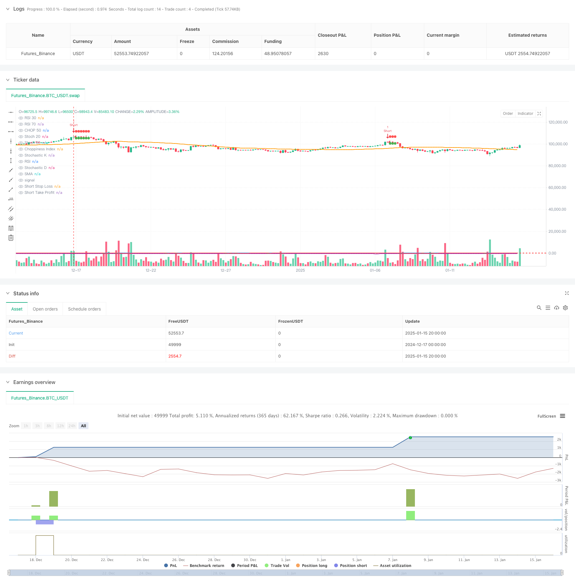Select the vertical straight line drawing tool
575x585 pixels.
click(x=11, y=141)
